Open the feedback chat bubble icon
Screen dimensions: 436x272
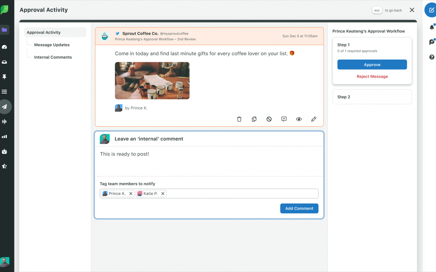click(432, 42)
